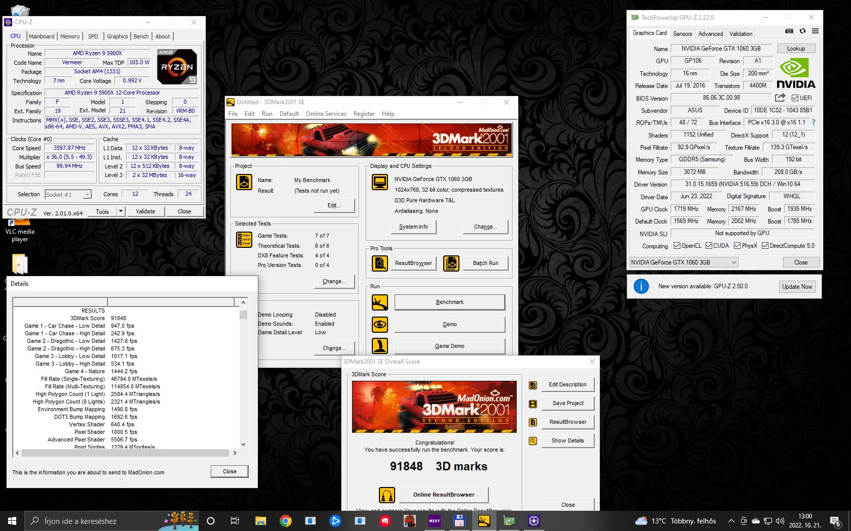Image resolution: width=851 pixels, height=531 pixels.
Task: Open the GPU-Z hamburger menu
Action: 815,31
